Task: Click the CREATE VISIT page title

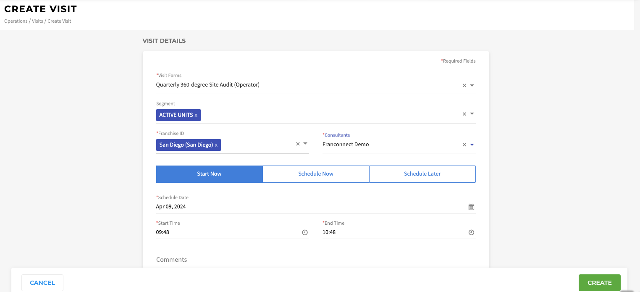Action: [x=41, y=9]
